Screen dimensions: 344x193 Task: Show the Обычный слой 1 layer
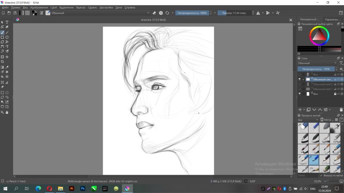pos(300,89)
